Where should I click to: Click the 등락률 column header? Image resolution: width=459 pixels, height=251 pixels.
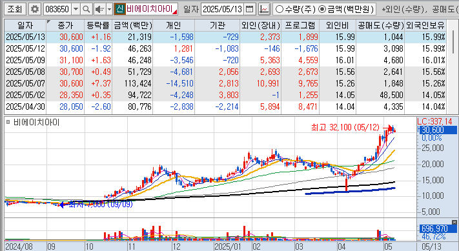98,25
